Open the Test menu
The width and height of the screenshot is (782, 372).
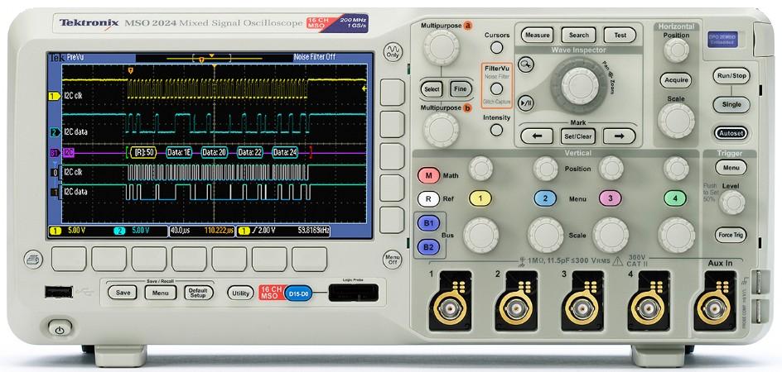(x=620, y=36)
